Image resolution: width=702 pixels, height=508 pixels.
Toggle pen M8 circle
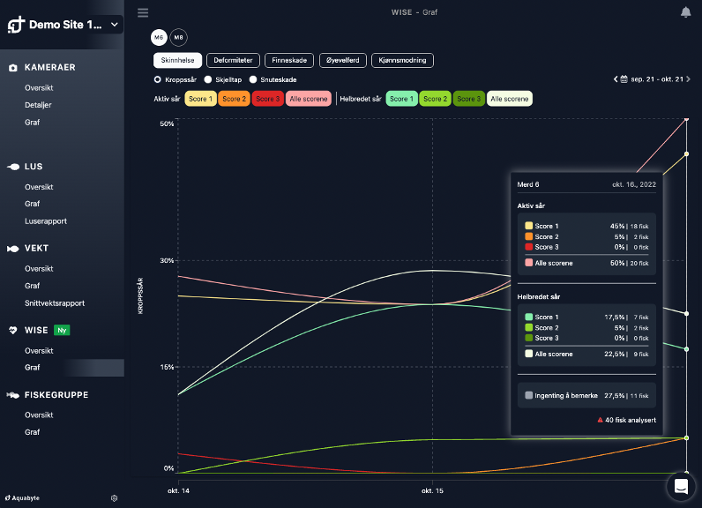(178, 37)
